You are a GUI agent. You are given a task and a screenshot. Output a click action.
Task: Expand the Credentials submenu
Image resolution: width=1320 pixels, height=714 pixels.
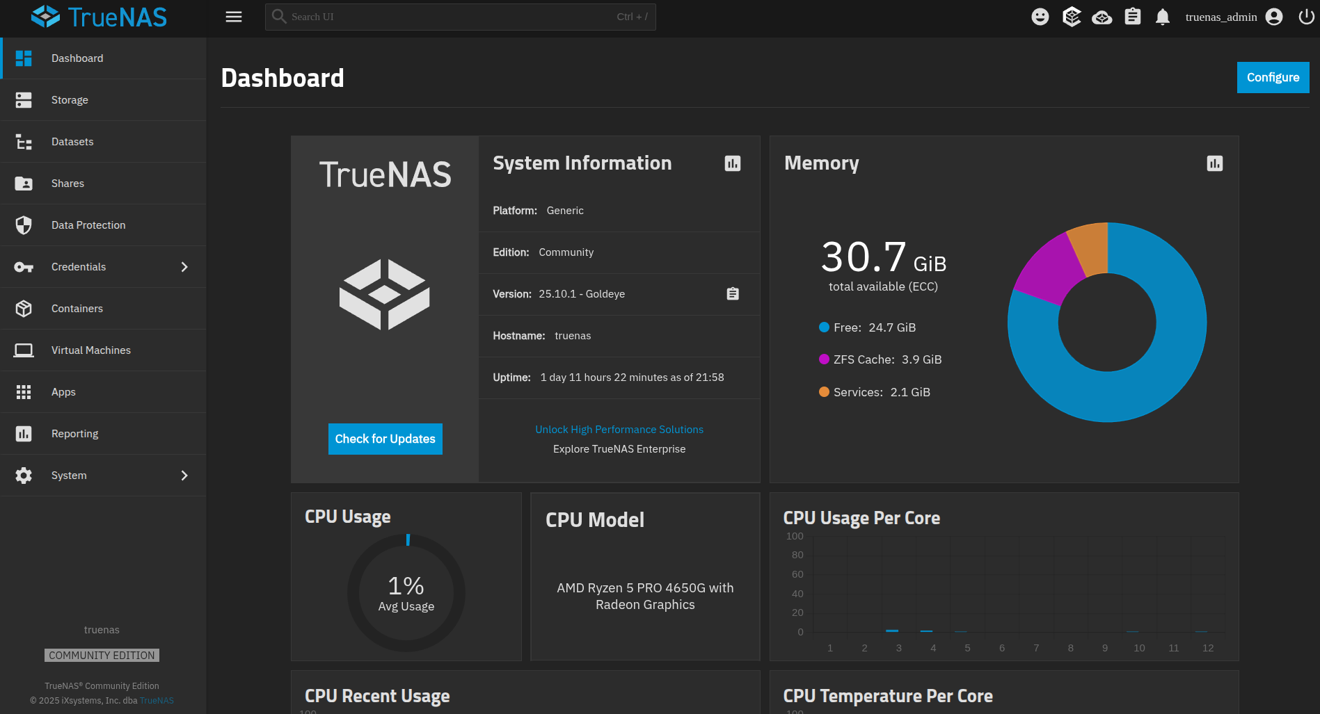(x=184, y=267)
